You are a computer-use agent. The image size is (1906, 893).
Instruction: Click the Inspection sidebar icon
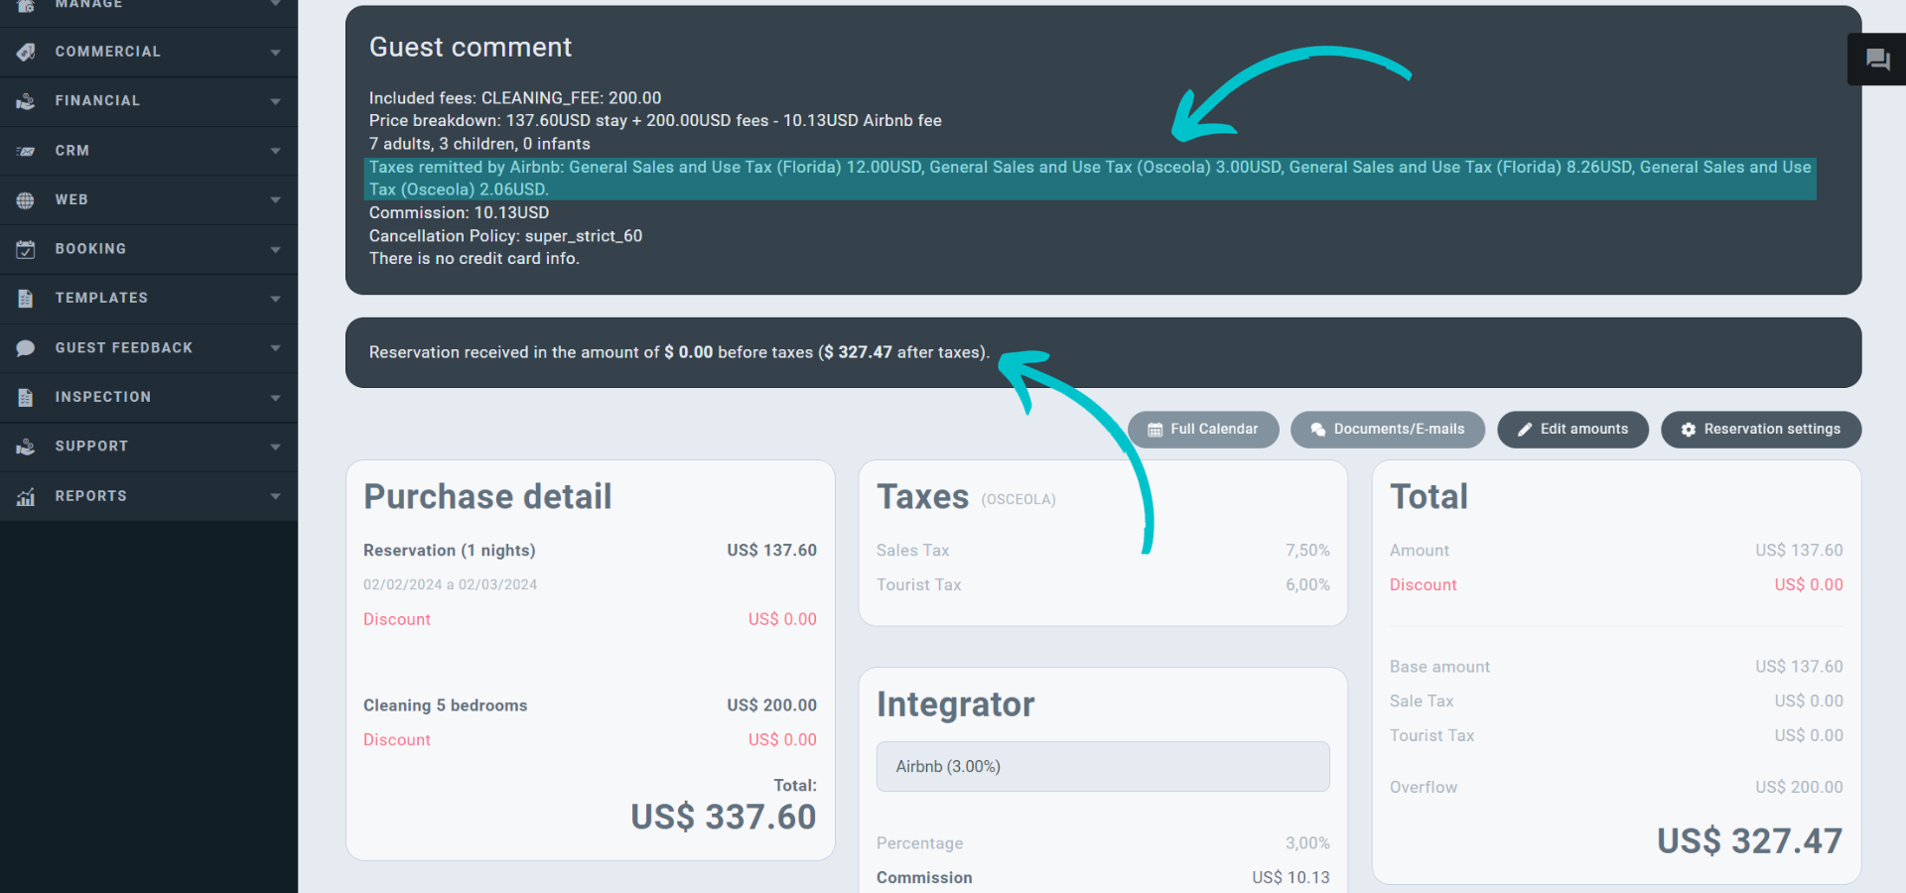pyautogui.click(x=26, y=397)
